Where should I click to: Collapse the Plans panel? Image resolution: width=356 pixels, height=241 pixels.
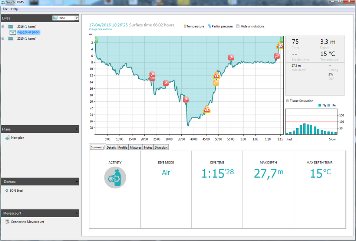76,129
